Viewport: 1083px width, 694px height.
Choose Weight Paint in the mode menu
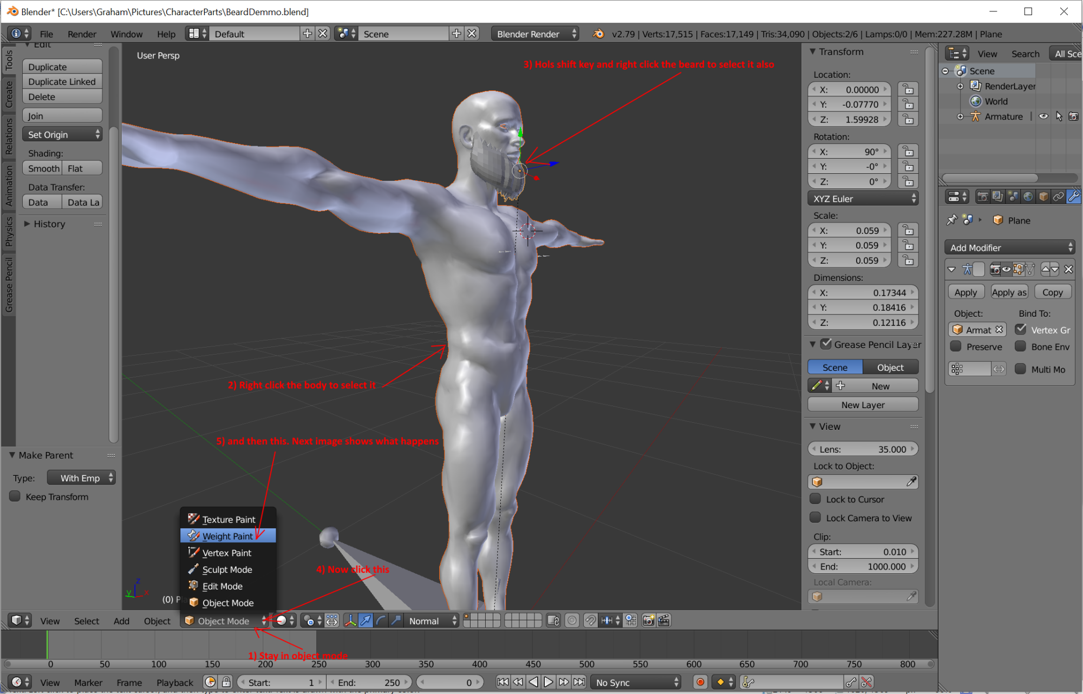(x=228, y=536)
